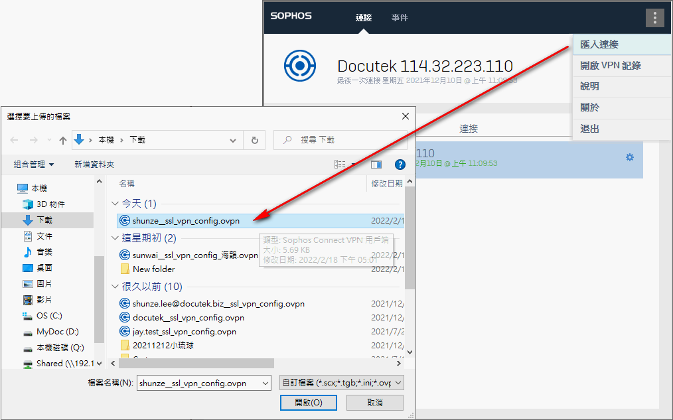Click into the 搜尋 下載 search field

(x=340, y=140)
